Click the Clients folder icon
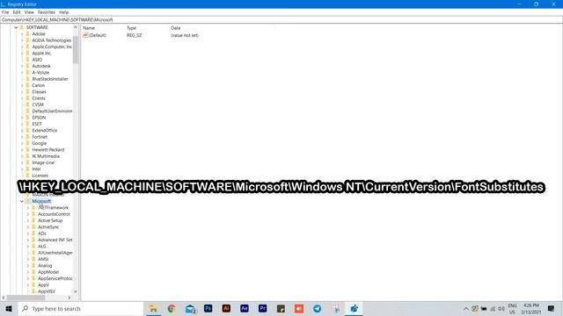 pos(27,98)
